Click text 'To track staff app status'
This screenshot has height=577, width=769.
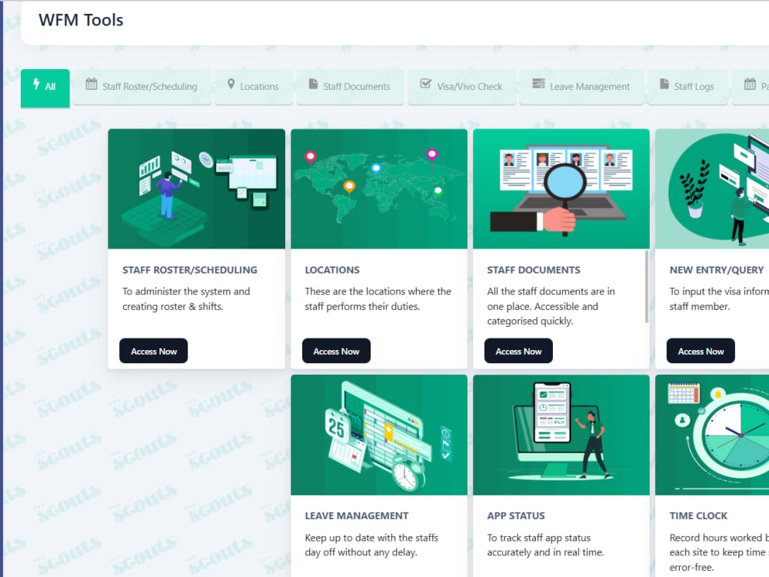pyautogui.click(x=538, y=538)
